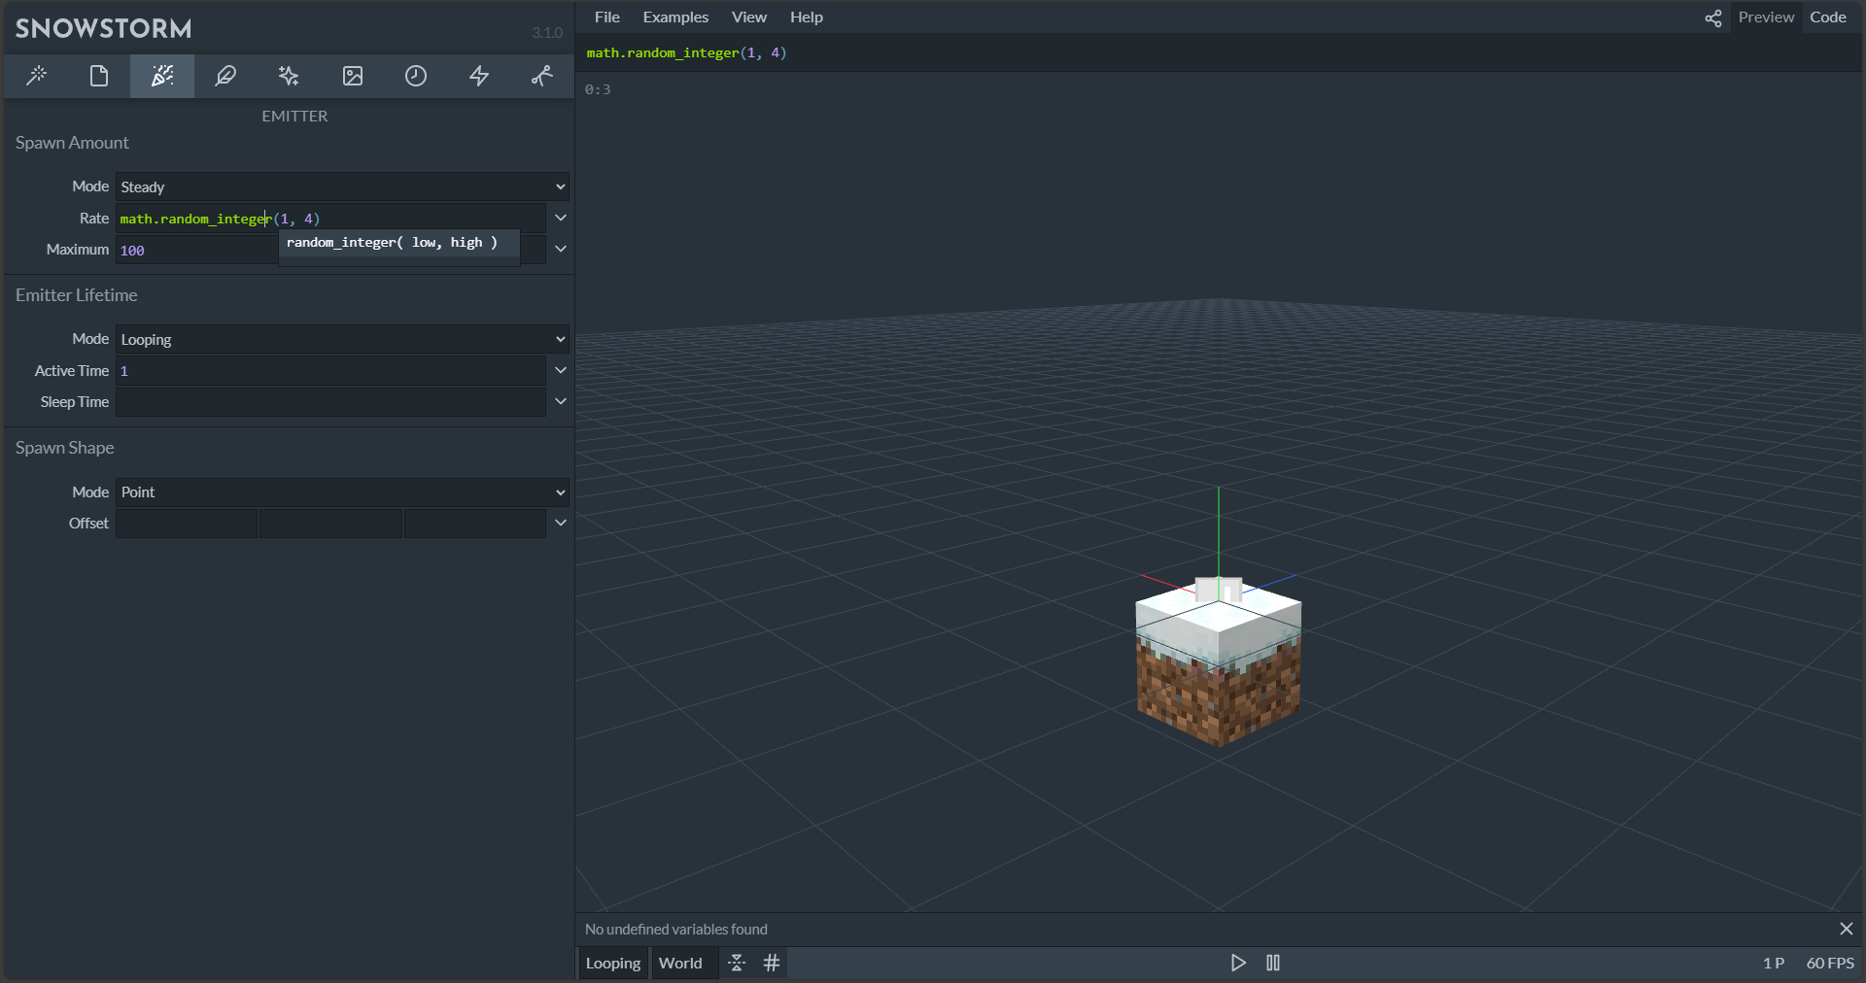Click the 0:3 position indicator
The height and width of the screenshot is (983, 1866).
[598, 89]
